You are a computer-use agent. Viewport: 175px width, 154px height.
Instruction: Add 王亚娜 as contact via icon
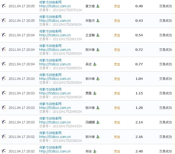[x=98, y=35]
